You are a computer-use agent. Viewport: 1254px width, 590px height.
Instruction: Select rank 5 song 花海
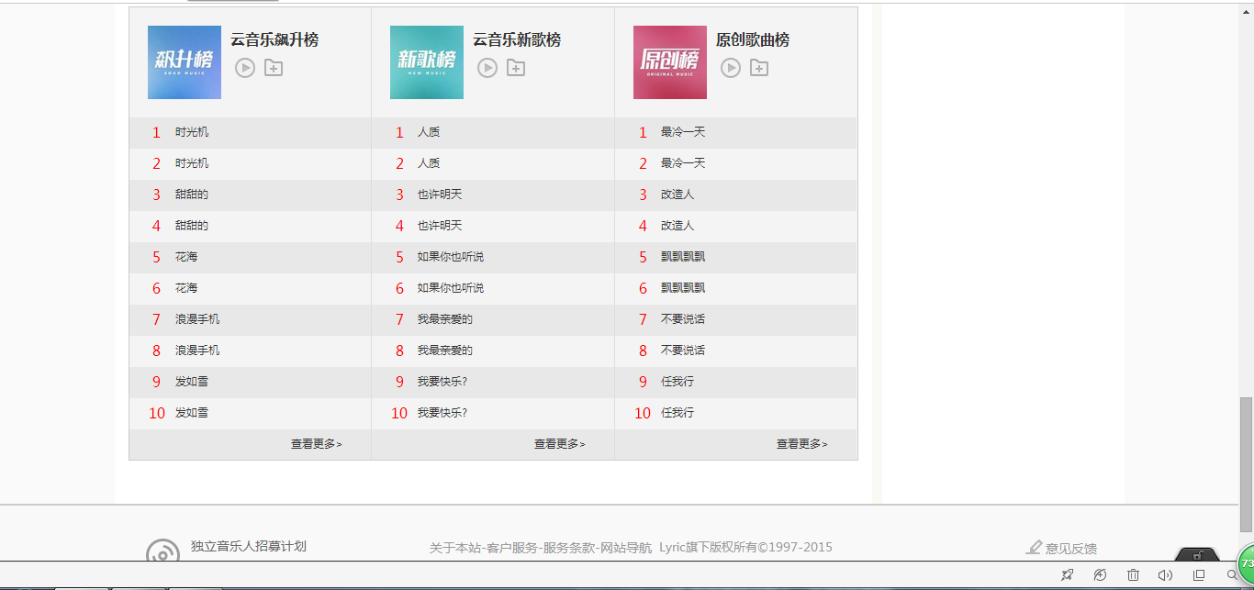coord(186,257)
